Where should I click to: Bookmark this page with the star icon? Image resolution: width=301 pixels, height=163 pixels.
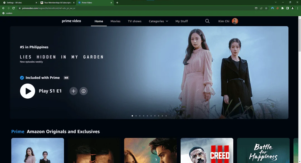pyautogui.click(x=266, y=8)
